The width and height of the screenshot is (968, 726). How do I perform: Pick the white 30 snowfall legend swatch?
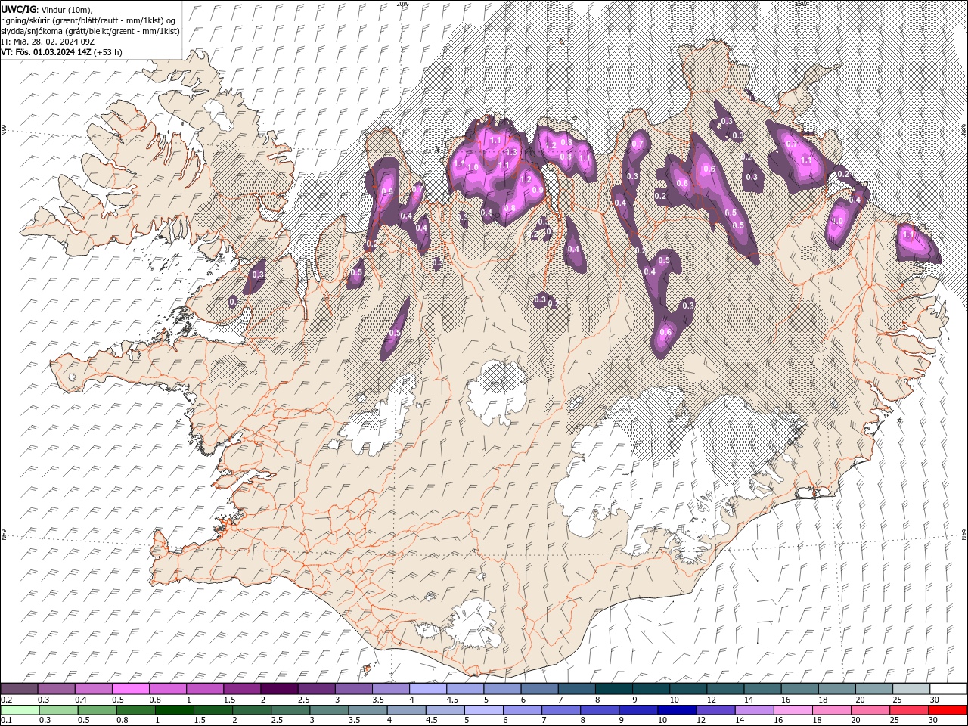949,688
